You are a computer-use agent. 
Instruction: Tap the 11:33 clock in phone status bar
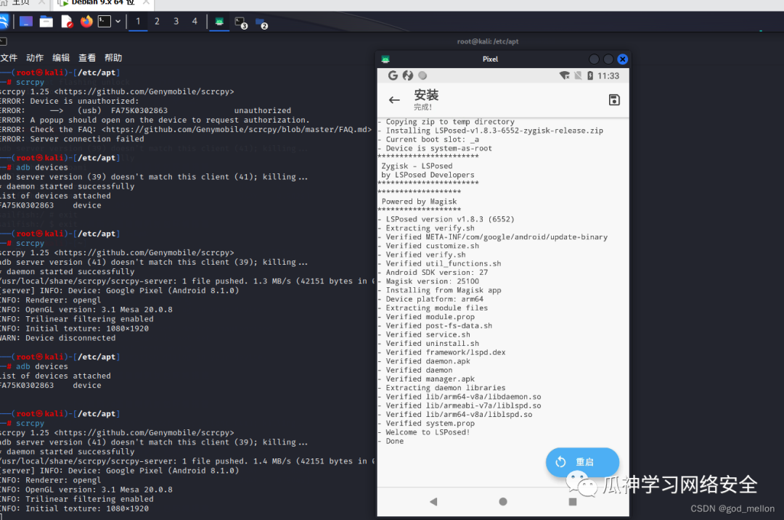point(608,76)
